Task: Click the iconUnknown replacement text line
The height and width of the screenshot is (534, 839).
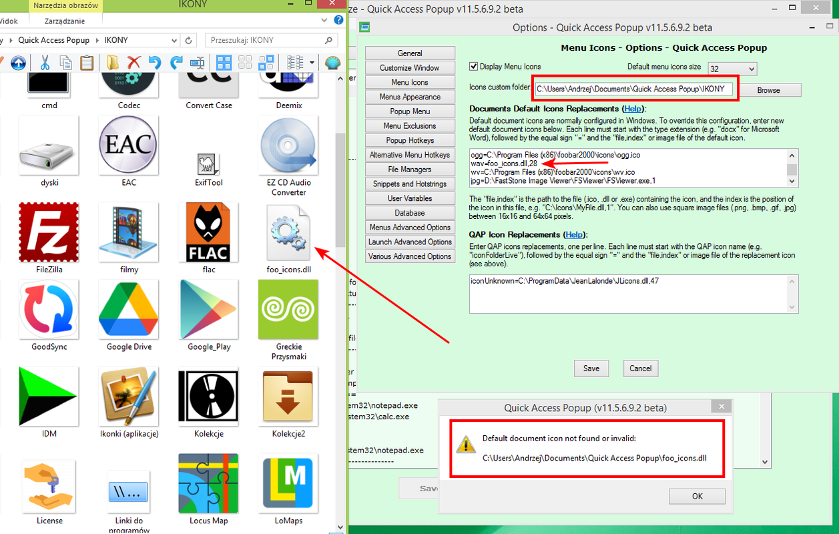Action: pyautogui.click(x=565, y=281)
